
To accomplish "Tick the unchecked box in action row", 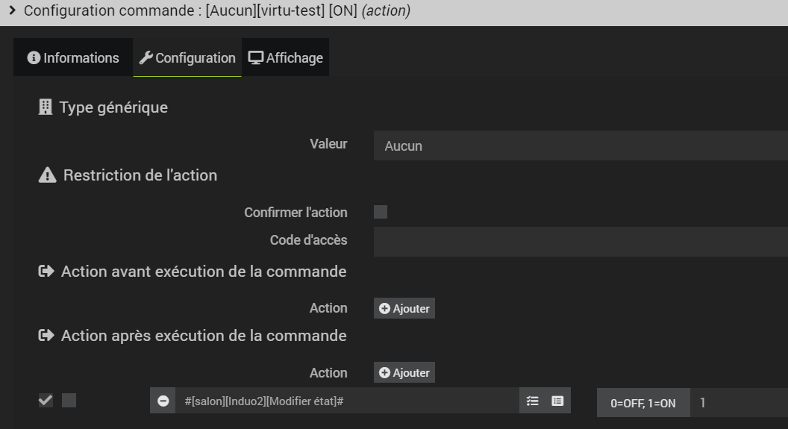I will click(69, 401).
